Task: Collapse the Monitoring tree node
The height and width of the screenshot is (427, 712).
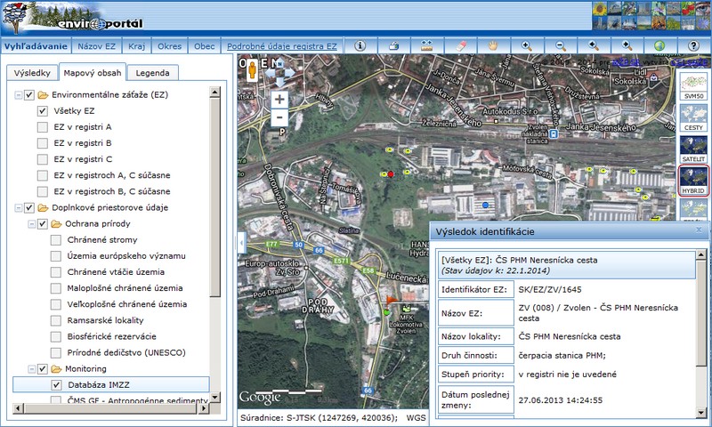Action: coord(32,369)
